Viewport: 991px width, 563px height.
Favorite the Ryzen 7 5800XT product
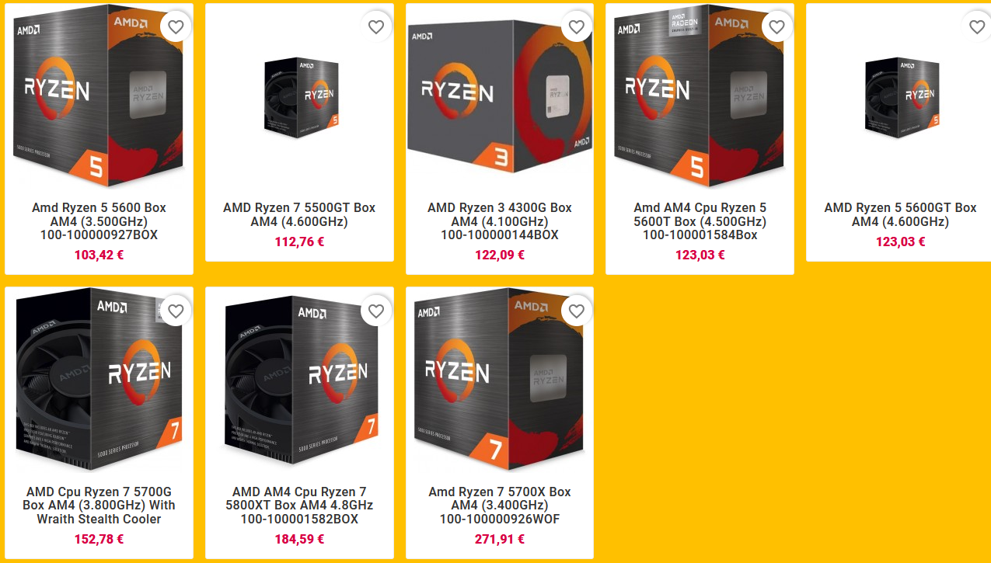pos(376,311)
